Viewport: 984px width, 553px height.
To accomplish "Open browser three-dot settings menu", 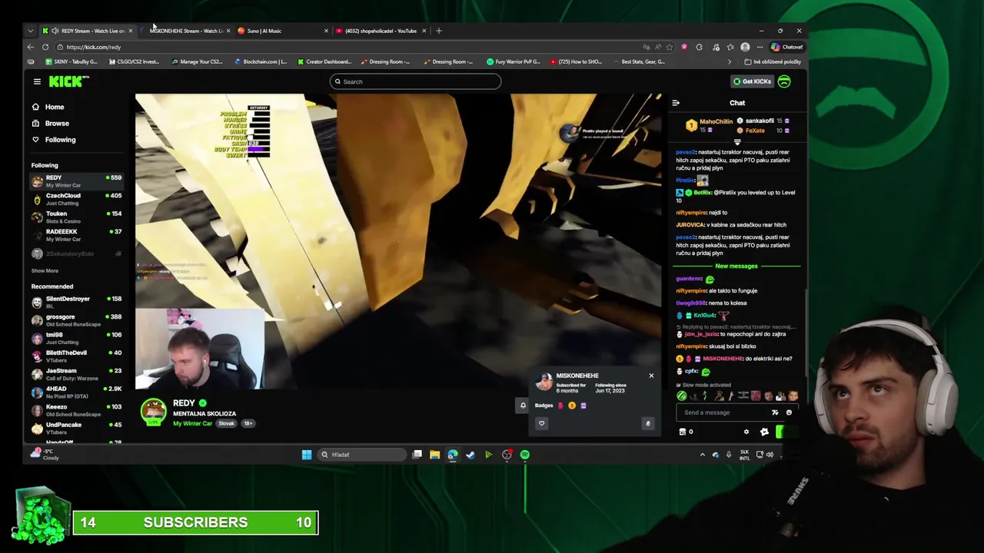I will tap(760, 47).
